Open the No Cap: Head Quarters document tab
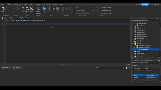This screenshot has width=161, height=90. [x=9, y=18]
